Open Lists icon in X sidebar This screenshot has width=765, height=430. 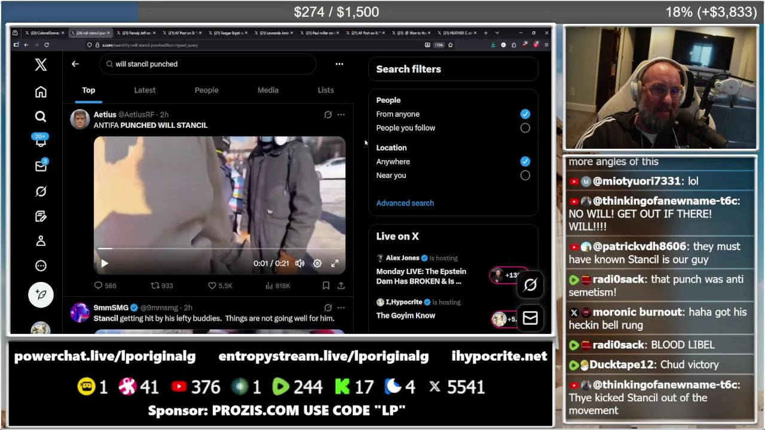pyautogui.click(x=41, y=216)
